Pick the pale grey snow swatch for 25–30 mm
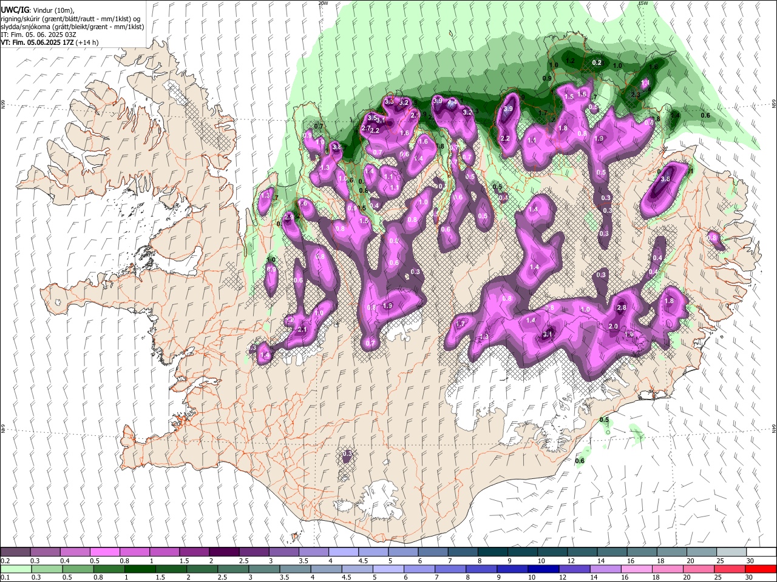 click(731, 552)
